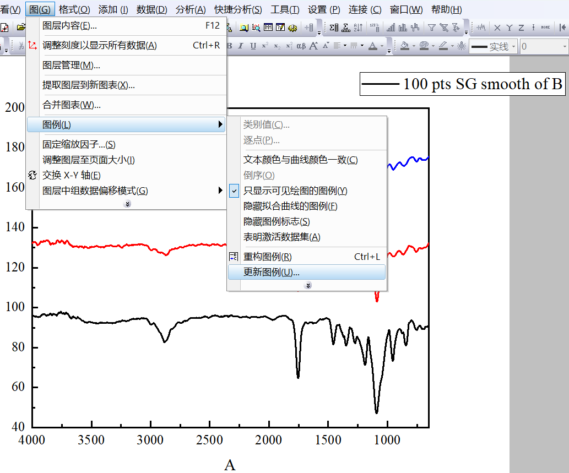Toggle 只显示可见绘图的图例 checked option
569x473 pixels.
pos(295,191)
